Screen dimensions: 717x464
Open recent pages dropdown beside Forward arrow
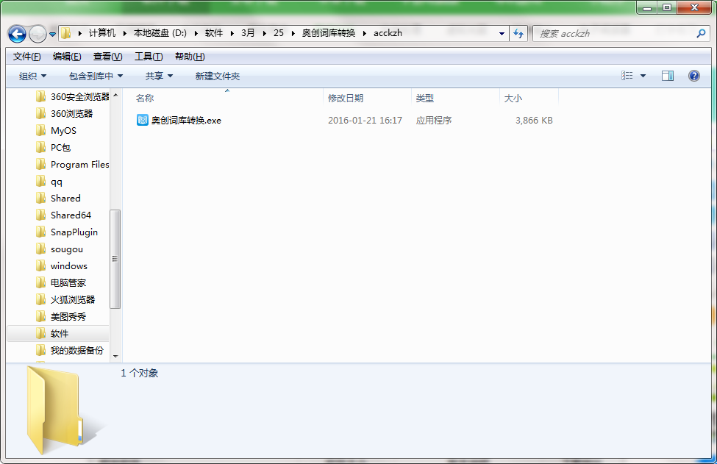(x=52, y=35)
